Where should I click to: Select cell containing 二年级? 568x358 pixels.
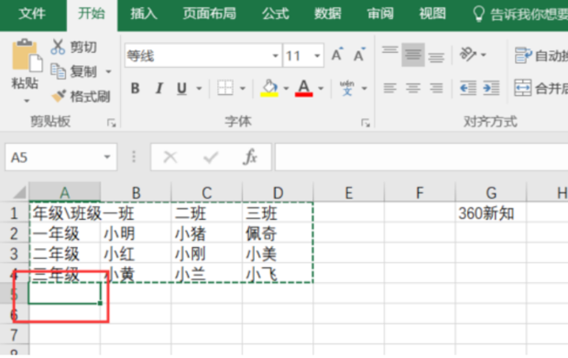coord(64,254)
